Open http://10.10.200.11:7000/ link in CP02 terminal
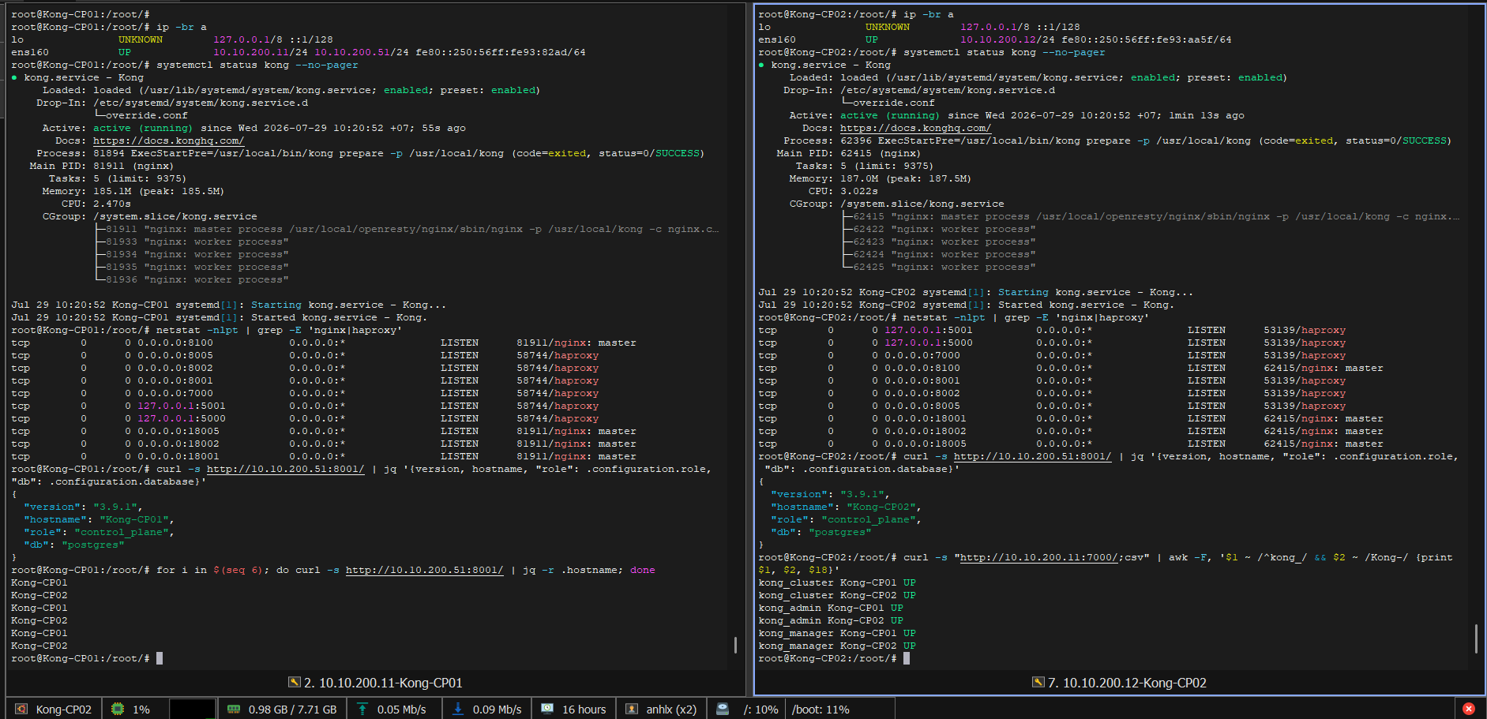Screen dimensions: 1487x719 1039,557
